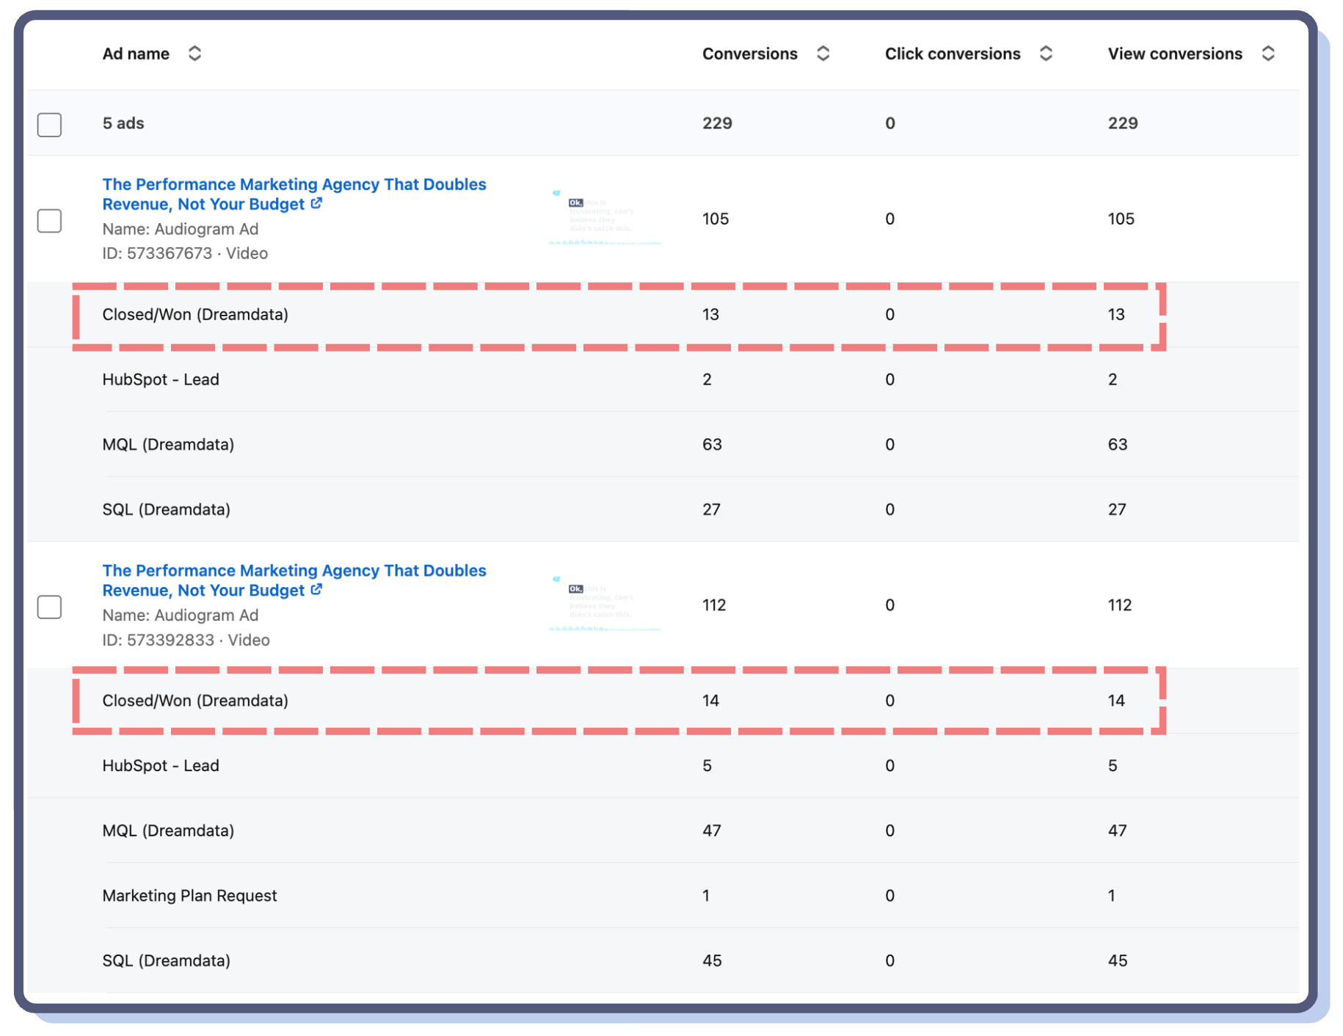Tick the checkbox in the 5 ads row
1343x1036 pixels.
coord(49,124)
